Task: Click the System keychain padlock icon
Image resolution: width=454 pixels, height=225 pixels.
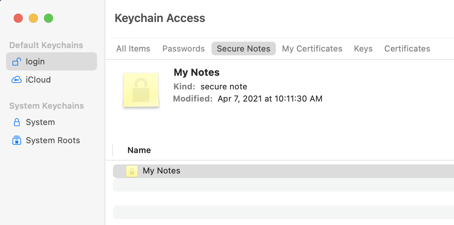Action: pos(16,122)
